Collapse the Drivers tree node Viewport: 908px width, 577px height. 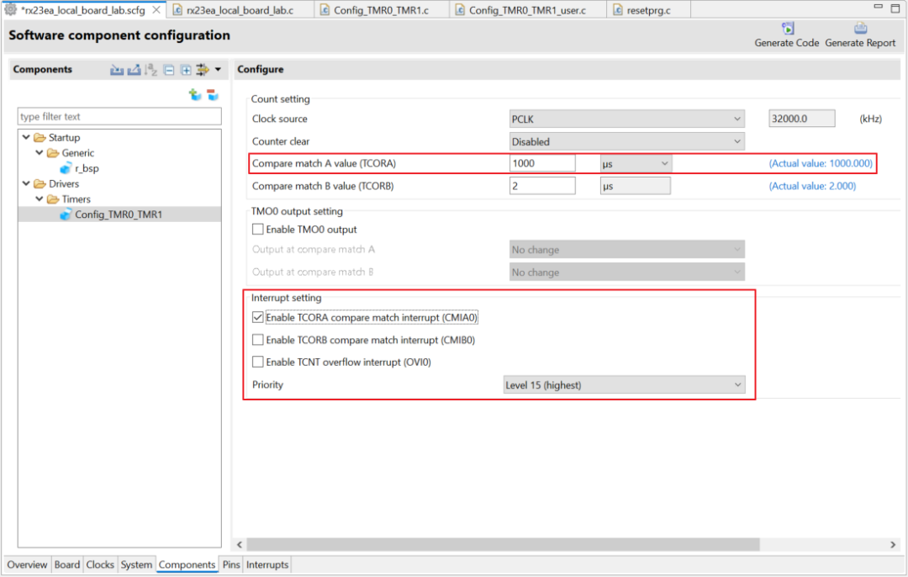26,183
